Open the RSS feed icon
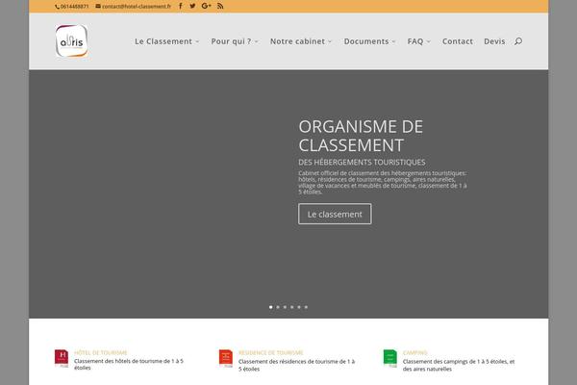 click(x=220, y=6)
